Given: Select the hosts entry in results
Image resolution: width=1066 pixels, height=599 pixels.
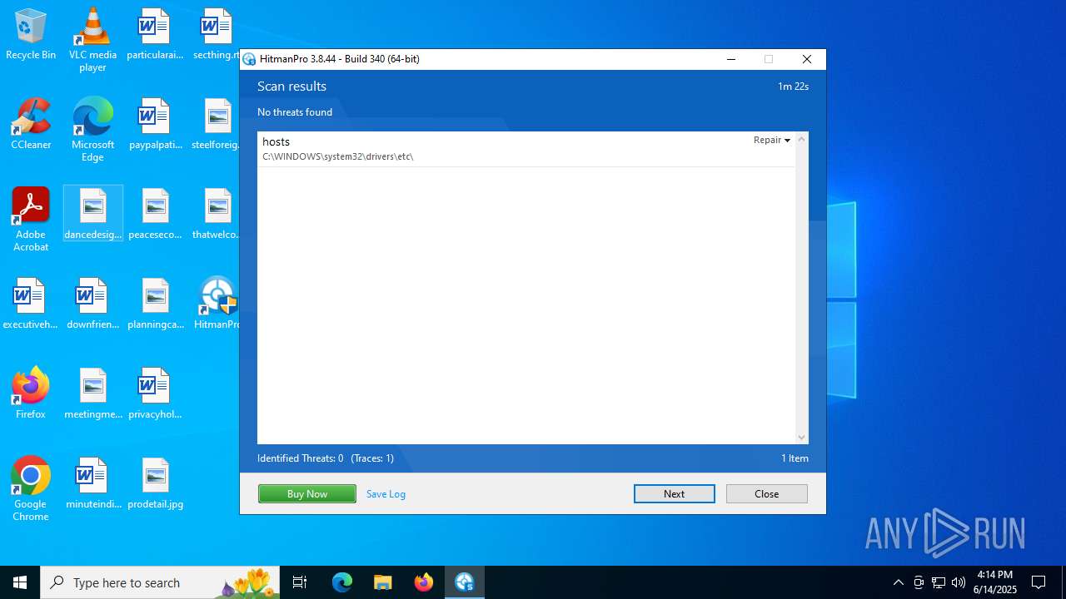Looking at the screenshot, I should (x=526, y=149).
